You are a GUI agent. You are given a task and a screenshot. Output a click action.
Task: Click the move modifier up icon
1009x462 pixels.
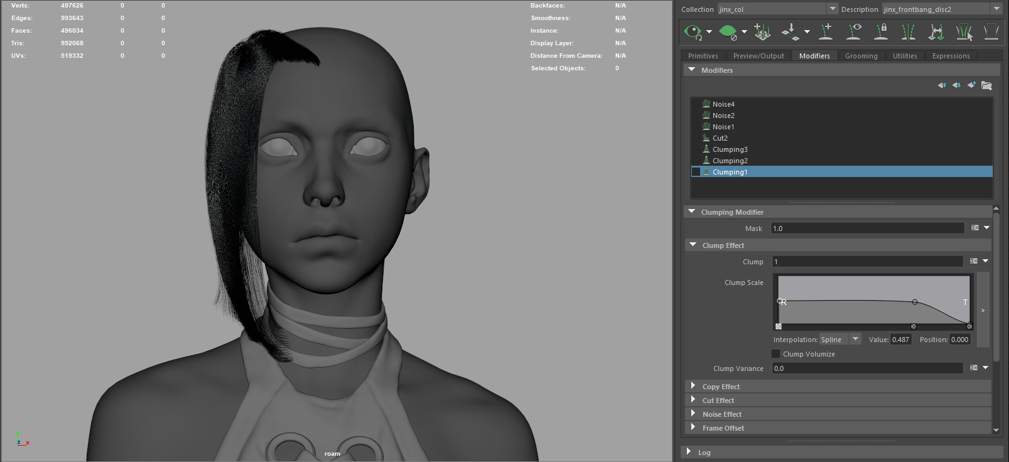coord(942,85)
